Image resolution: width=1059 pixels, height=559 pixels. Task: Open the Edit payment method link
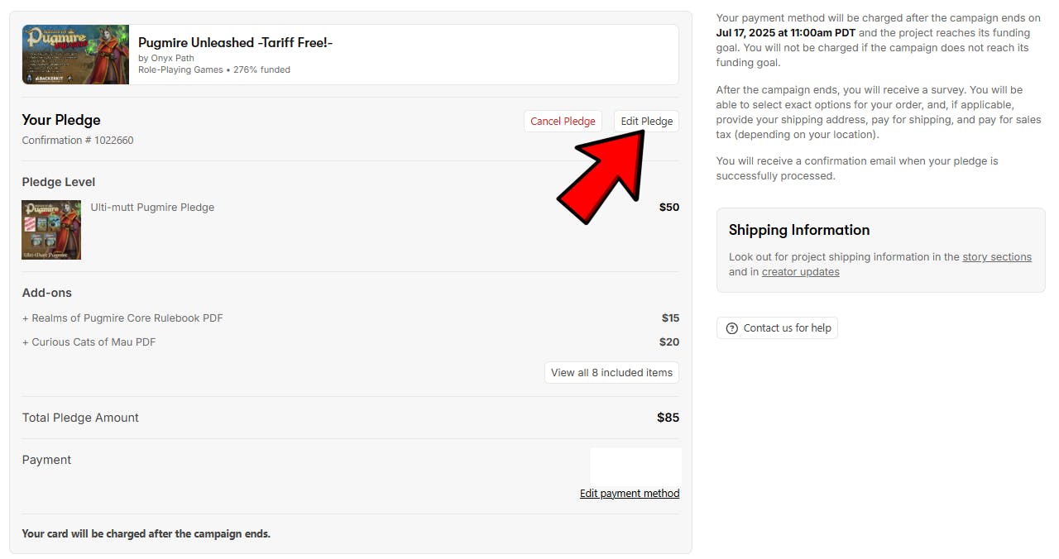[x=630, y=494]
